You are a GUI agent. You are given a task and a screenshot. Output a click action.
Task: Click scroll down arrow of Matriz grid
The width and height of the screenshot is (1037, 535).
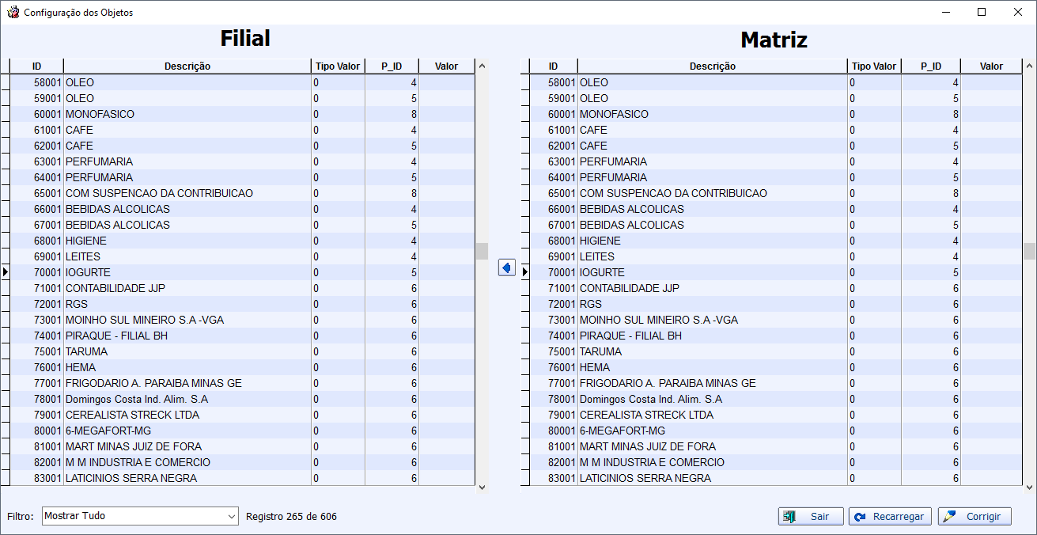coord(1029,488)
